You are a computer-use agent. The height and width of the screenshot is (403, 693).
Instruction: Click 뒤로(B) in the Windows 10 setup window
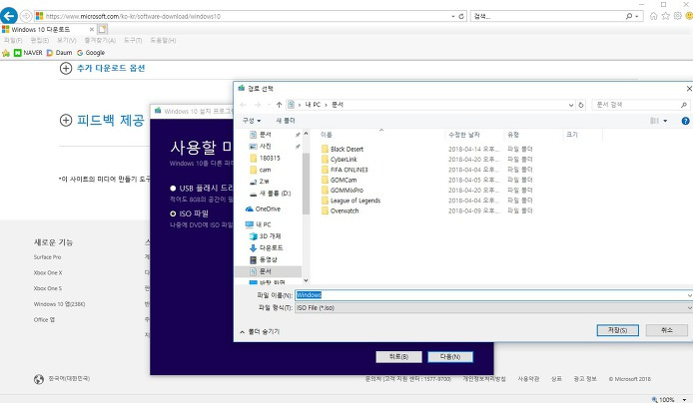398,357
